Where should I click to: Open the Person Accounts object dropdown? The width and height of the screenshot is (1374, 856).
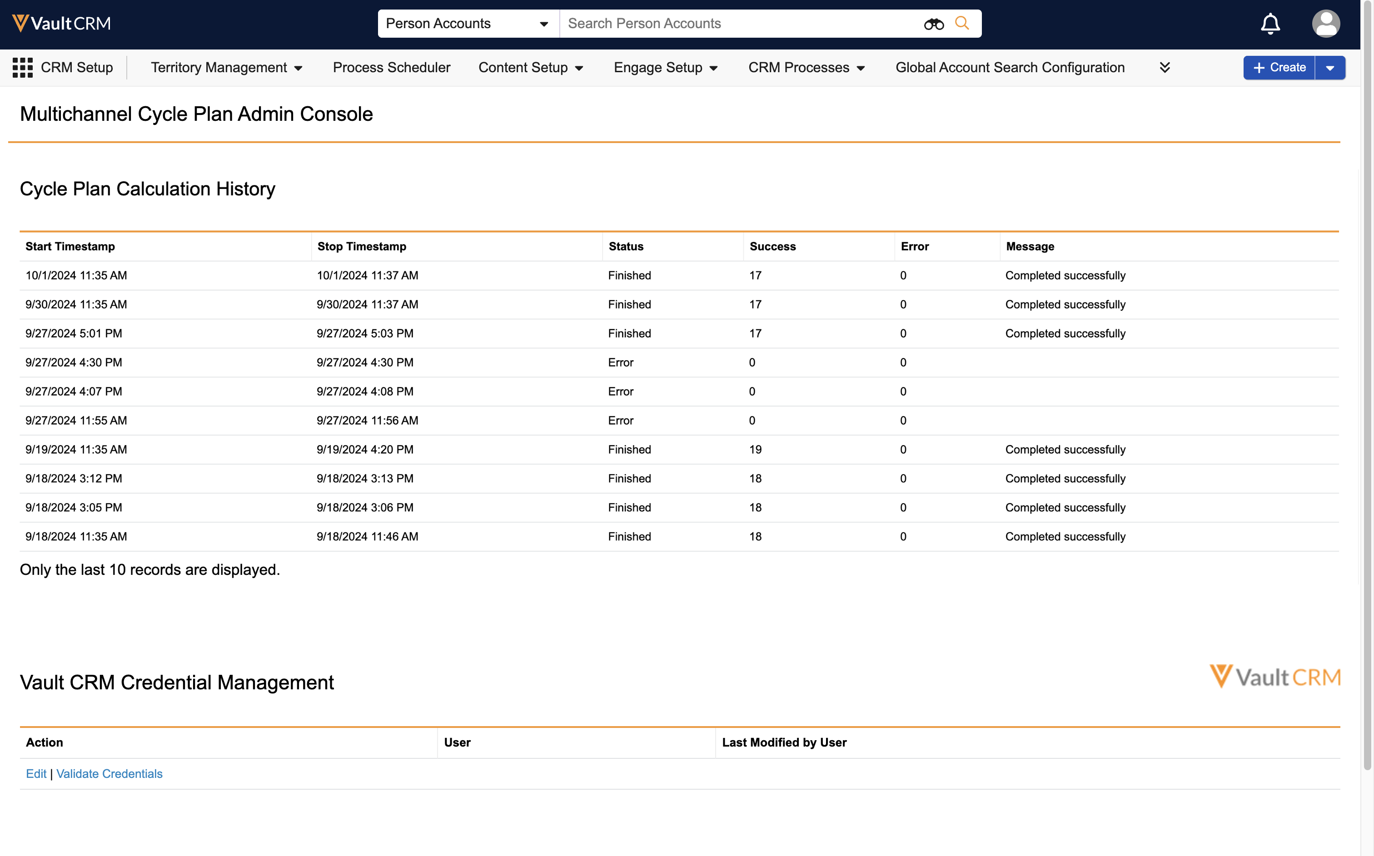[467, 24]
